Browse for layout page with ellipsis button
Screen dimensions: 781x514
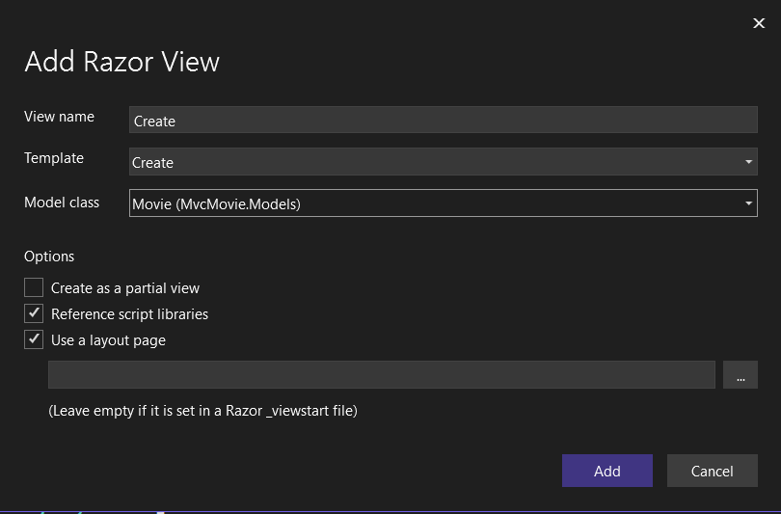(x=741, y=374)
